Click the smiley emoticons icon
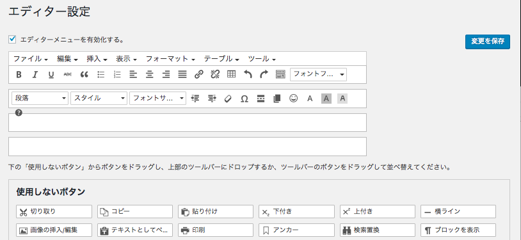The image size is (521, 240). (293, 99)
